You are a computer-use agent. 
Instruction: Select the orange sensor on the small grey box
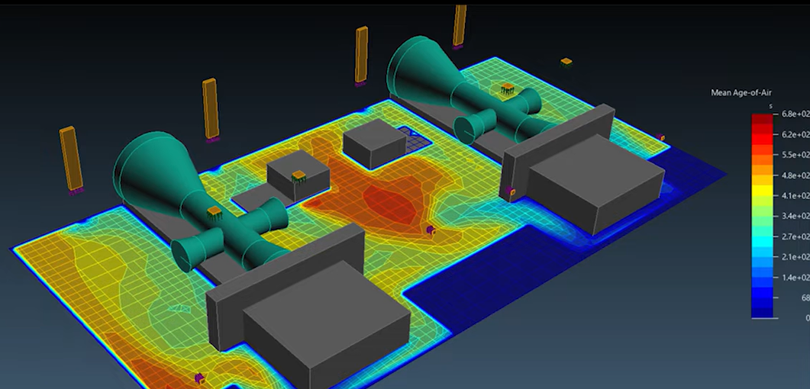[298, 176]
